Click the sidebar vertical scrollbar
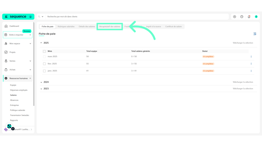The width and height of the screenshot is (262, 147). point(34,64)
